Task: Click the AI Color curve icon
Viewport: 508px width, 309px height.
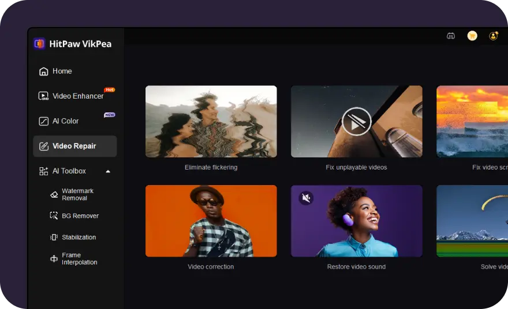Action: [43, 121]
